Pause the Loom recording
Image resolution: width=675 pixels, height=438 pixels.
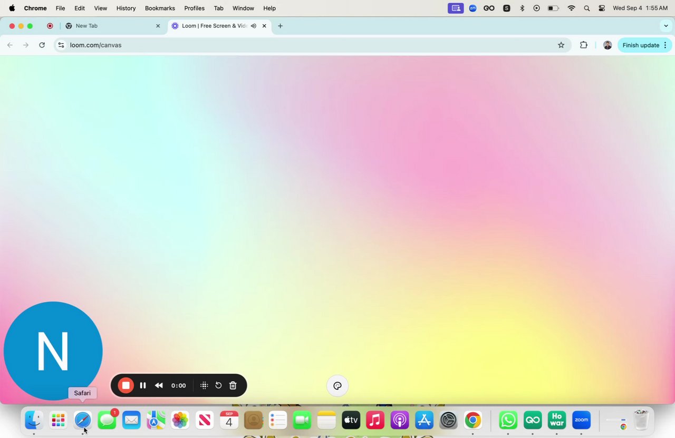(x=143, y=385)
